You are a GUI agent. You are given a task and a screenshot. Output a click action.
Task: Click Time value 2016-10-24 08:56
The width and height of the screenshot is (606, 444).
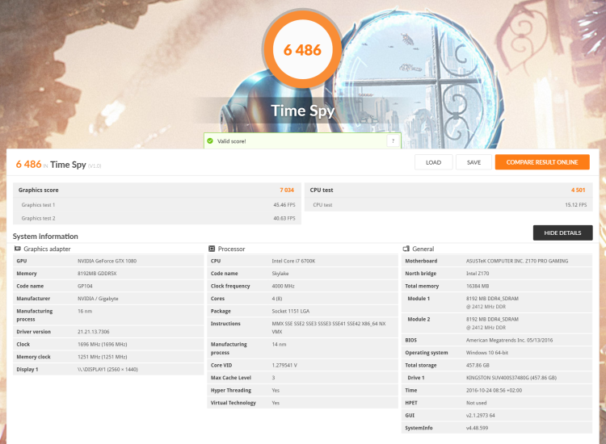tap(494, 391)
